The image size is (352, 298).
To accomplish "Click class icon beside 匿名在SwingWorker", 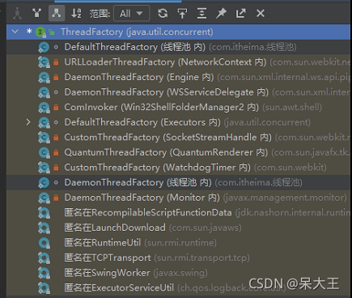I will click(44, 273).
